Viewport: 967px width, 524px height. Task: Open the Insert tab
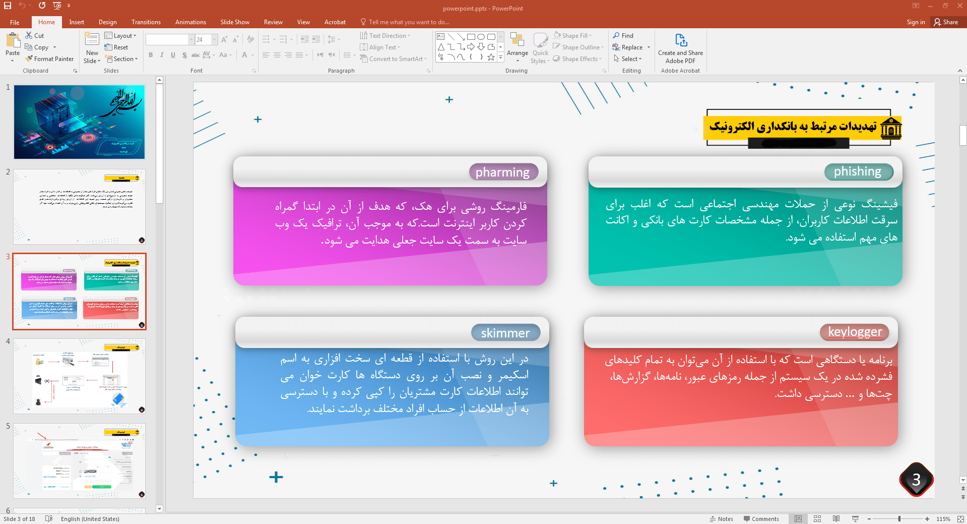[x=77, y=22]
